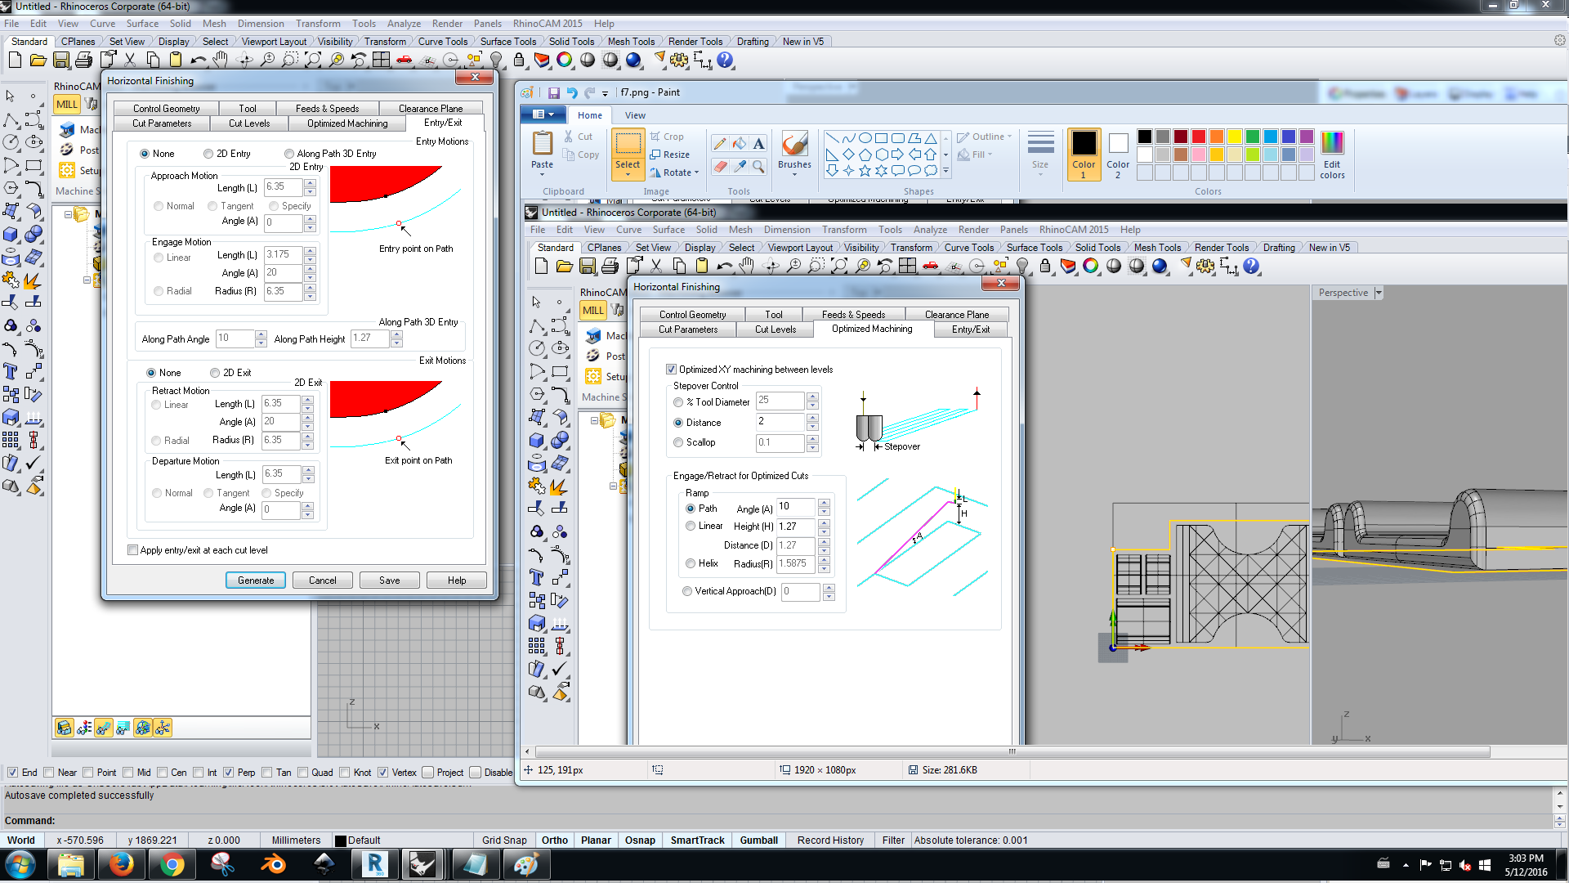Select the Fill bucket tool in Paint
Viewport: 1569px width, 883px height.
(x=740, y=143)
